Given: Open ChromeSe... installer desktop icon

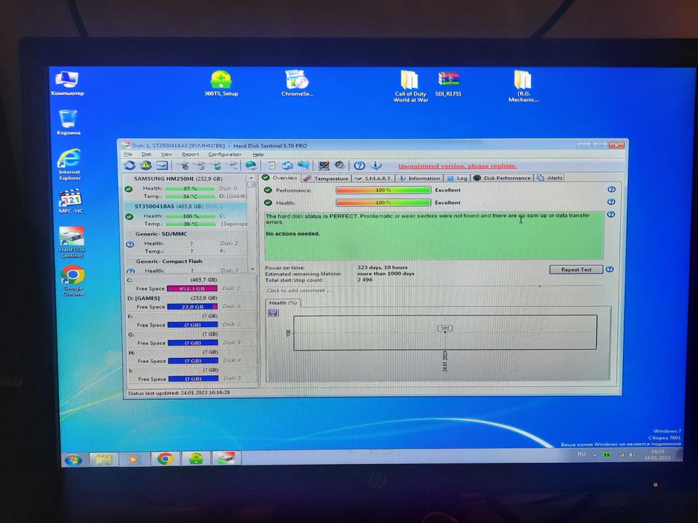Looking at the screenshot, I should (297, 83).
